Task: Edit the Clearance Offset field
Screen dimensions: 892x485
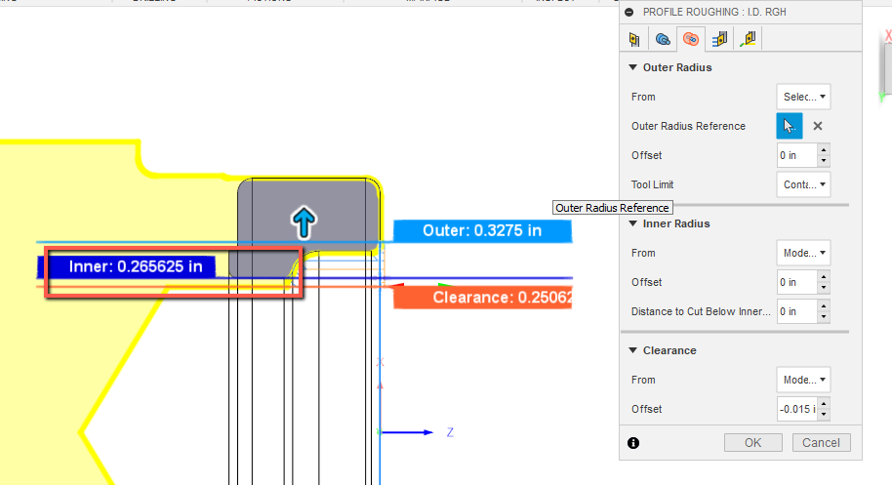Action: coord(797,409)
